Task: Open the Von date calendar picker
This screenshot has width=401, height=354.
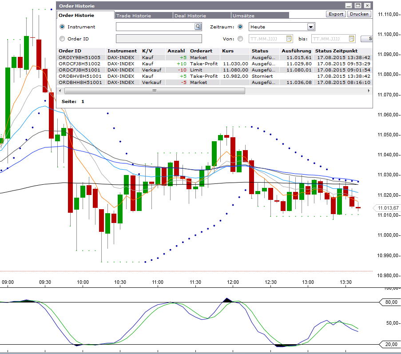Action: point(289,39)
